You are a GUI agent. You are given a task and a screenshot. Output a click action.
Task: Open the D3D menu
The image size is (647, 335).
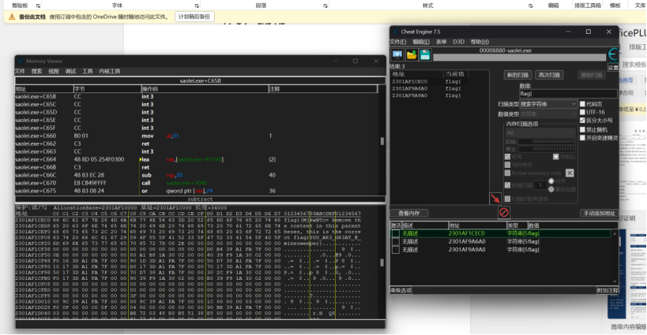(x=458, y=42)
